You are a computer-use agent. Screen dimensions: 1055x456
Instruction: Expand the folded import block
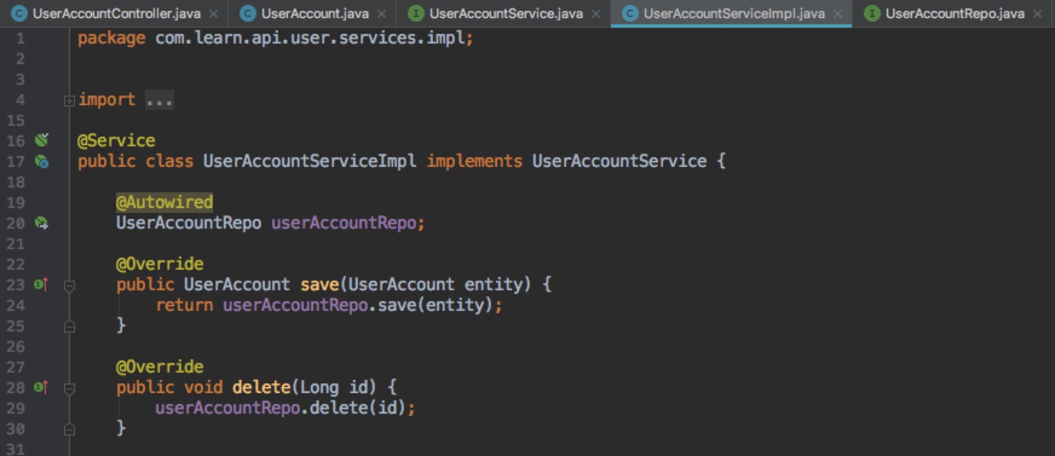[x=69, y=100]
